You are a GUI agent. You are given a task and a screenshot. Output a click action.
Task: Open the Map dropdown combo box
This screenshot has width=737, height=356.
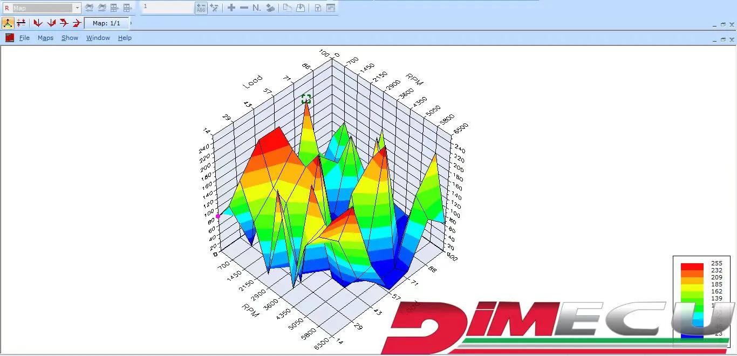click(77, 8)
